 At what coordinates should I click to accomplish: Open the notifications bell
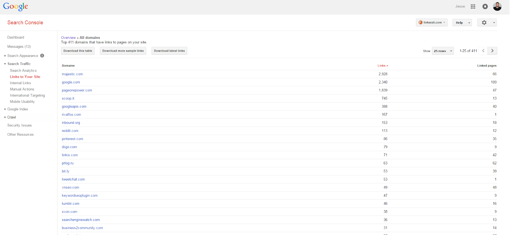[485, 6]
